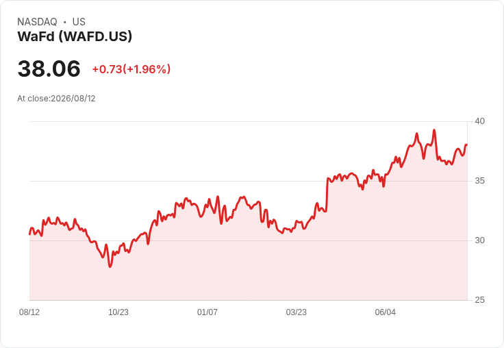Click the 40 y-axis price label
The width and height of the screenshot is (504, 348).
pos(479,121)
